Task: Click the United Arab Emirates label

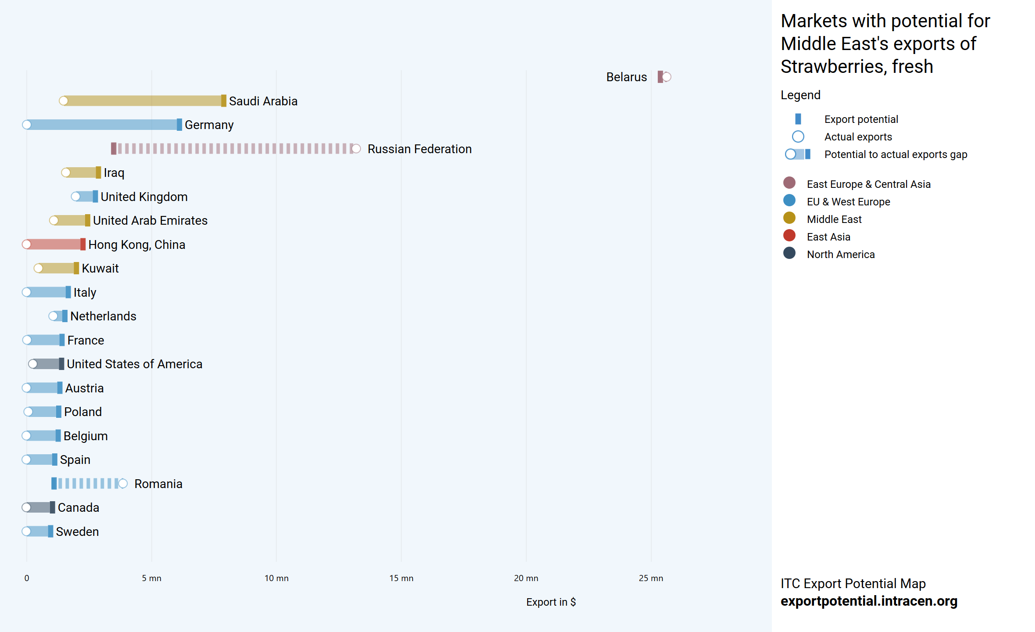Action: (x=150, y=220)
